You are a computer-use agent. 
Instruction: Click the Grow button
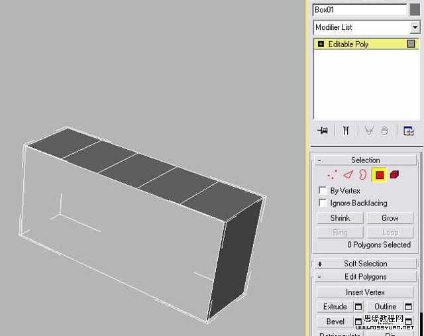point(390,218)
